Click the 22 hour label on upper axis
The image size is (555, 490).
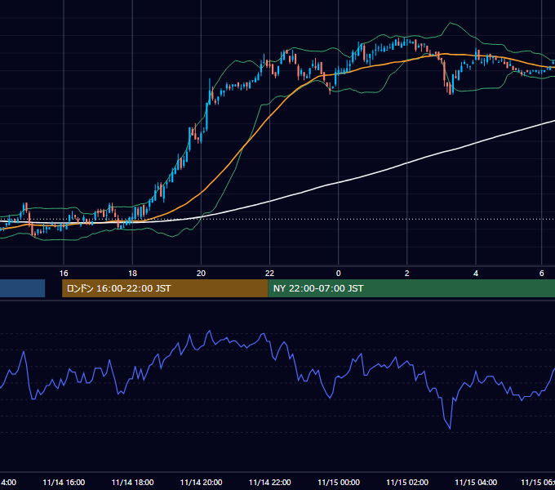click(269, 274)
